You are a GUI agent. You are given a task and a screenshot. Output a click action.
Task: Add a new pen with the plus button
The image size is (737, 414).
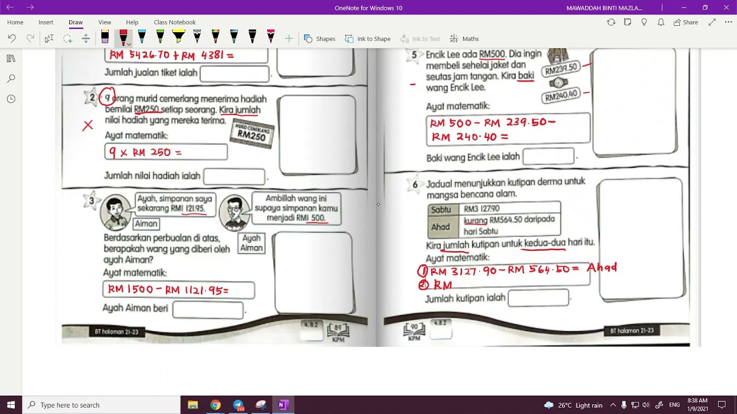[x=289, y=39]
